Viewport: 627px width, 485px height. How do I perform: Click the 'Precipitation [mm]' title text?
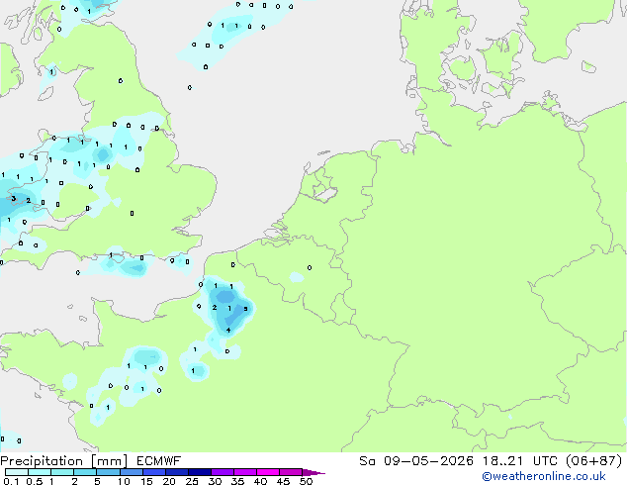[64, 461]
